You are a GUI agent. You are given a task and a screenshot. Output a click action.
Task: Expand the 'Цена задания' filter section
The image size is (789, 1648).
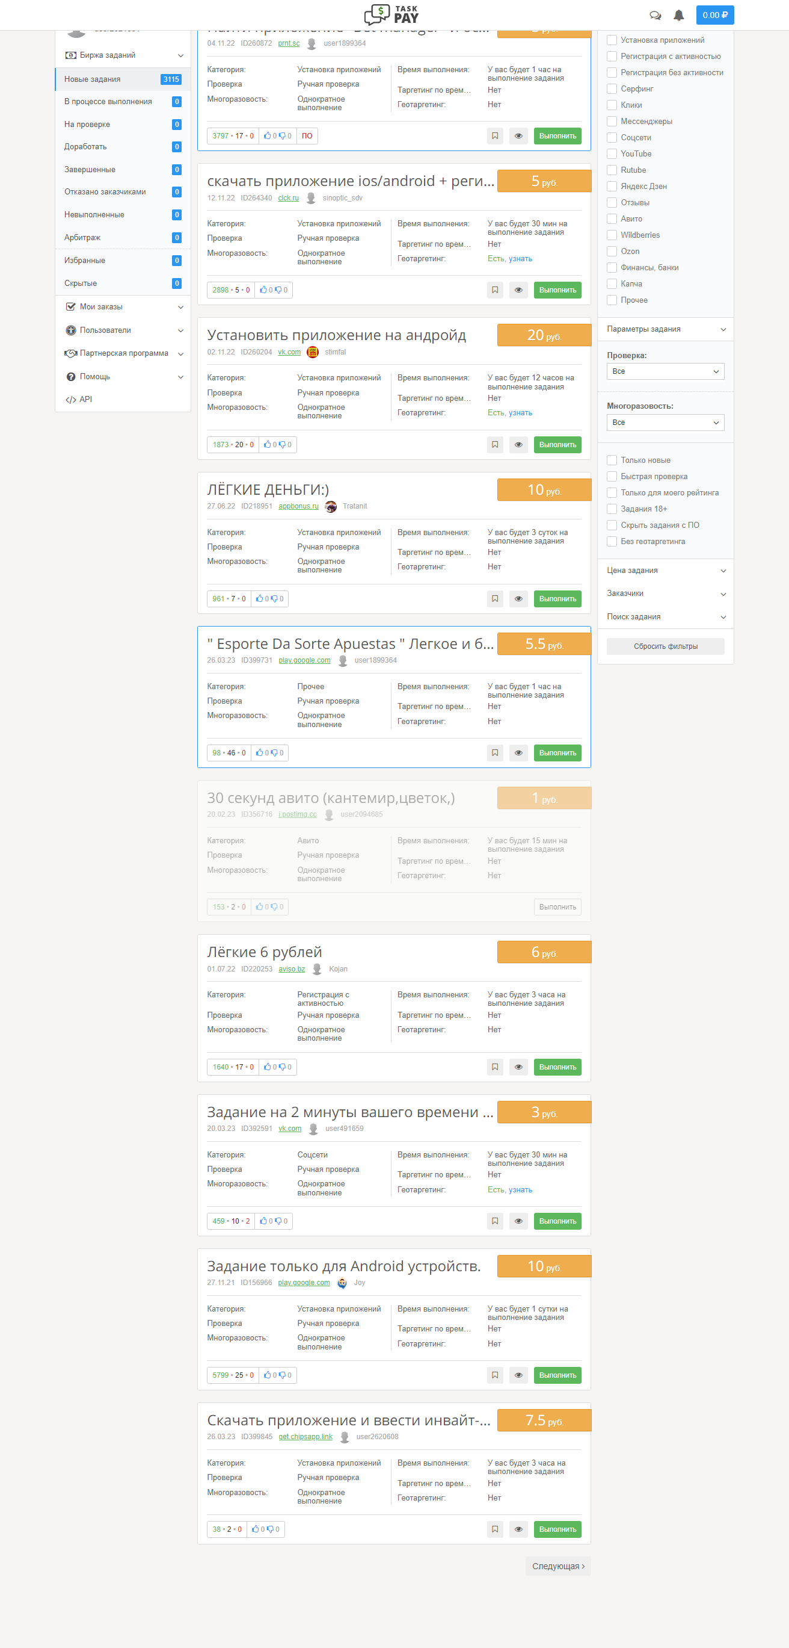[x=666, y=571]
